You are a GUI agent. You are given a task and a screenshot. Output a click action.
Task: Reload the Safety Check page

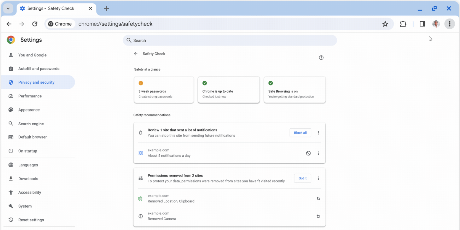coord(35,24)
